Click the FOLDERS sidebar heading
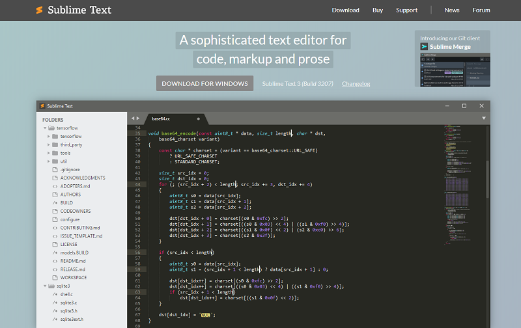The height and width of the screenshot is (328, 521). click(53, 120)
